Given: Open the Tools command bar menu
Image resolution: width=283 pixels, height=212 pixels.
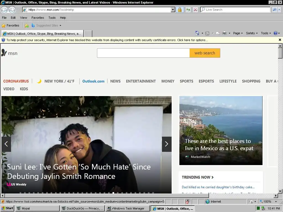Looking at the screenshot, I should coord(266,33).
